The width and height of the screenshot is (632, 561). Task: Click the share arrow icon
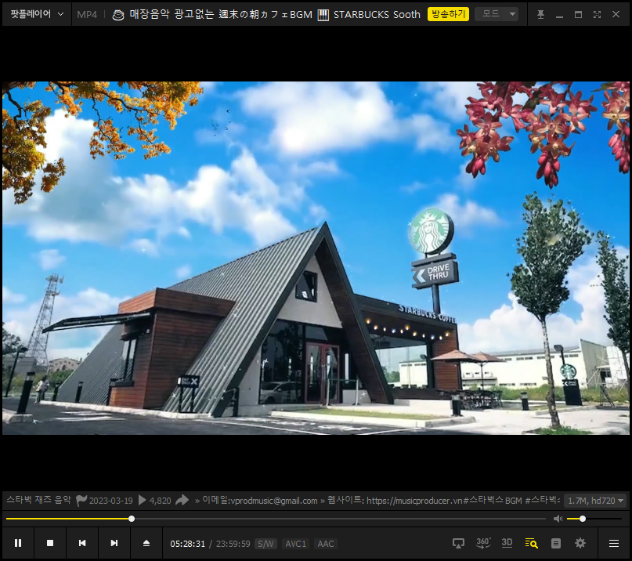tap(182, 500)
